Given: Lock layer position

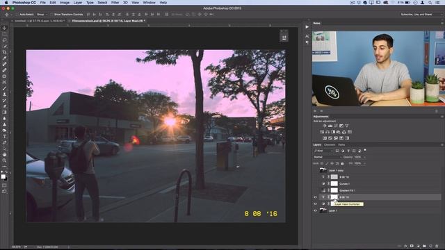Looking at the screenshot, I should 332,164.
